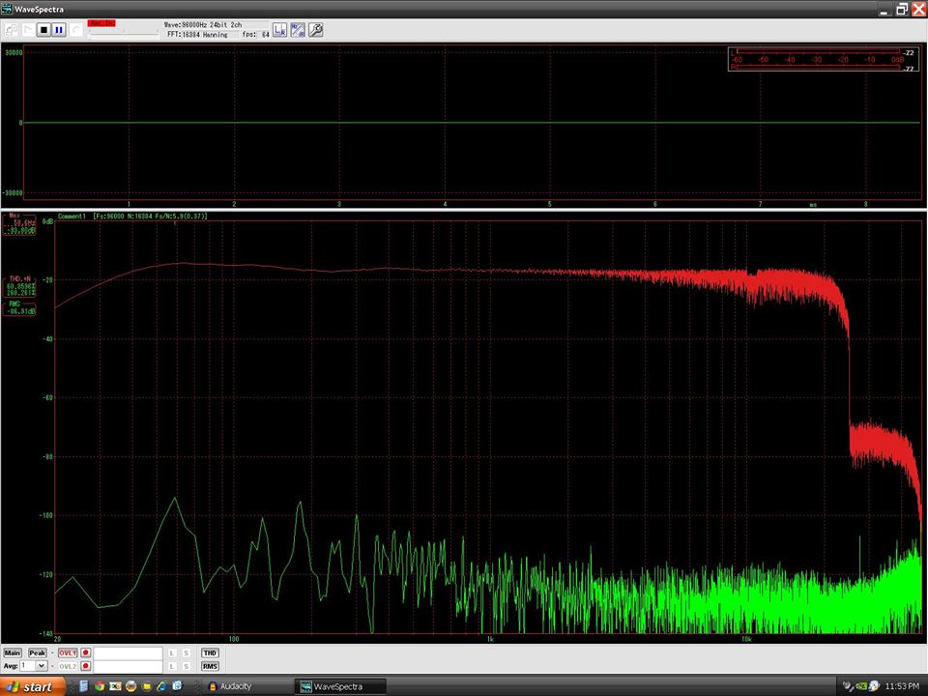Toggle the THD button
This screenshot has height=696, width=928.
[x=210, y=652]
